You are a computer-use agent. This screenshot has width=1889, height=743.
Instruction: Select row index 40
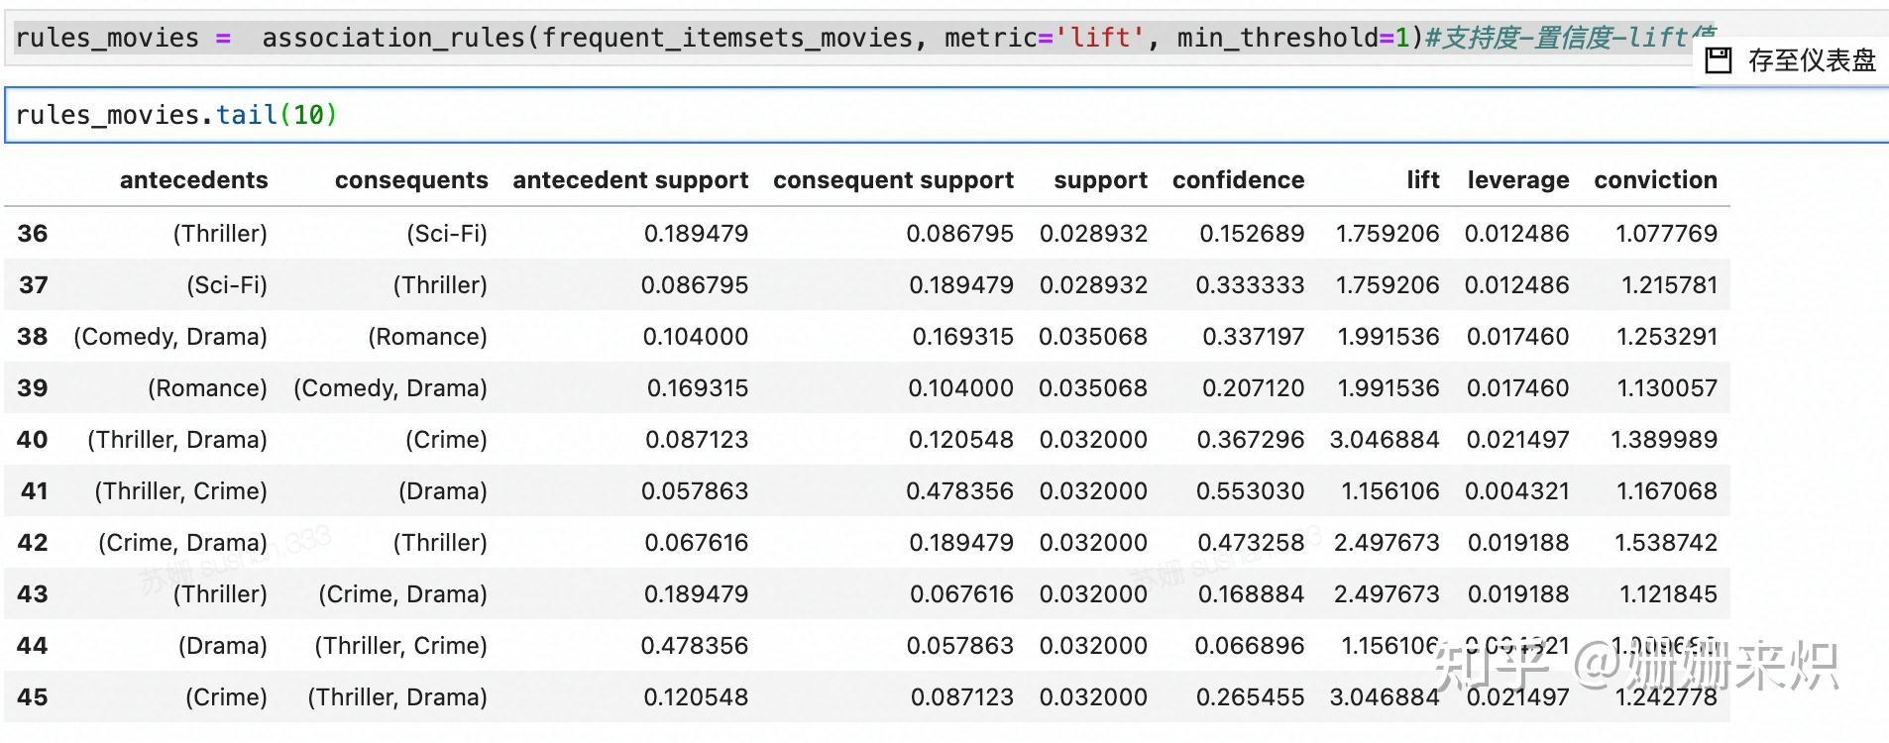(x=33, y=440)
